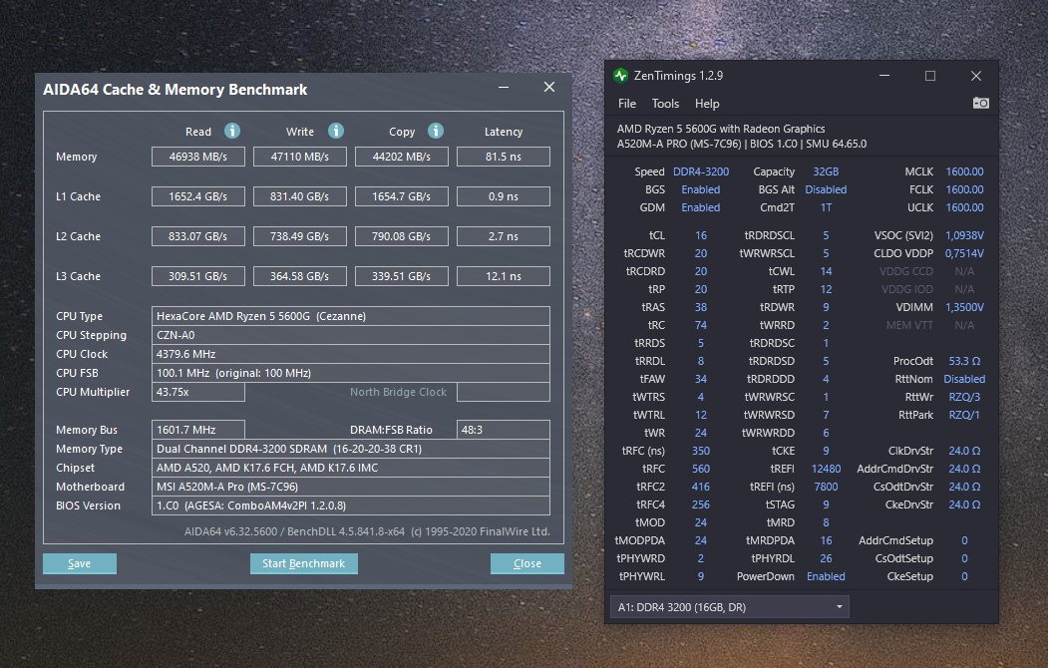Click the L3 Cache read value 309.51 GB/s
1048x668 pixels.
[x=197, y=276]
